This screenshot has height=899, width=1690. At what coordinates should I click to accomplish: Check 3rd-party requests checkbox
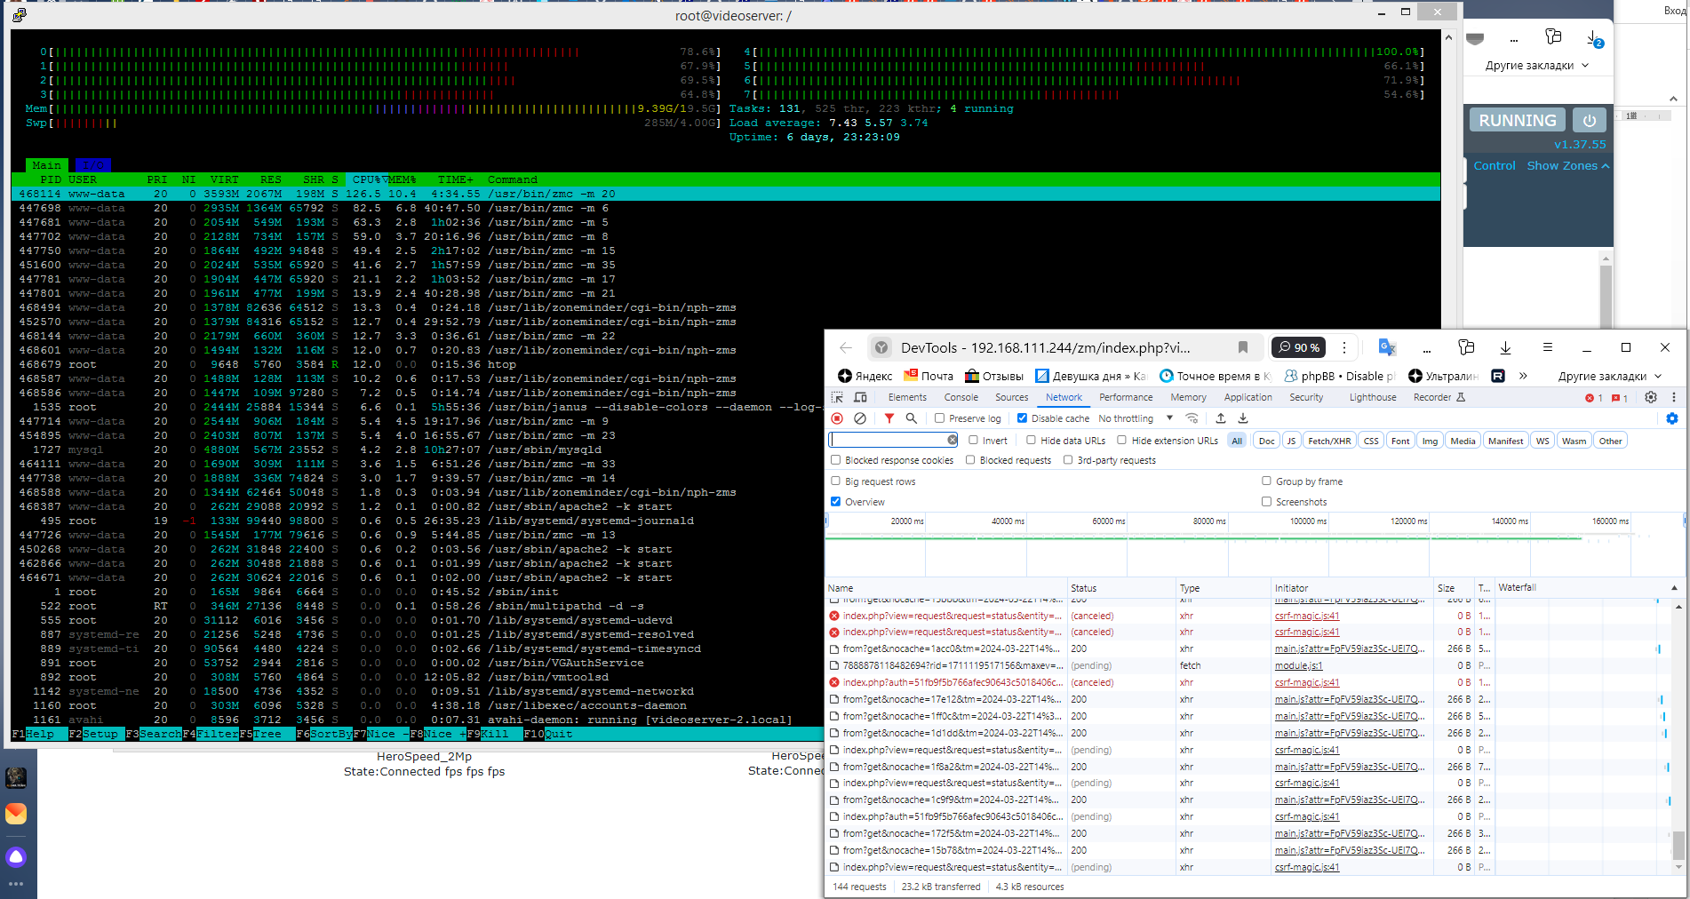[1068, 460]
